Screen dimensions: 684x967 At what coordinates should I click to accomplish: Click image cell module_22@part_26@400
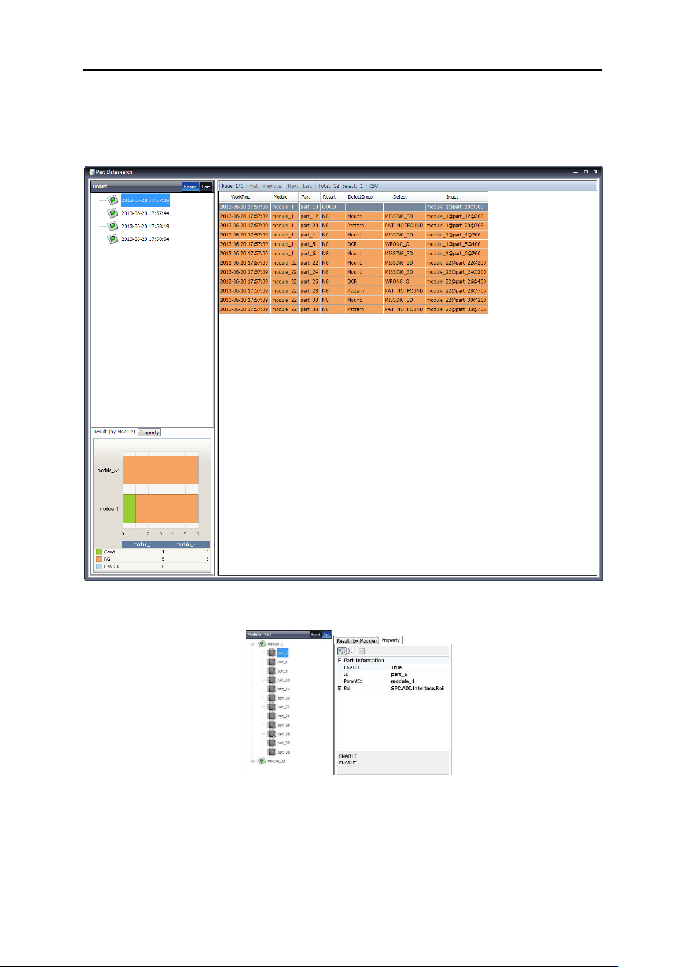[x=457, y=282]
